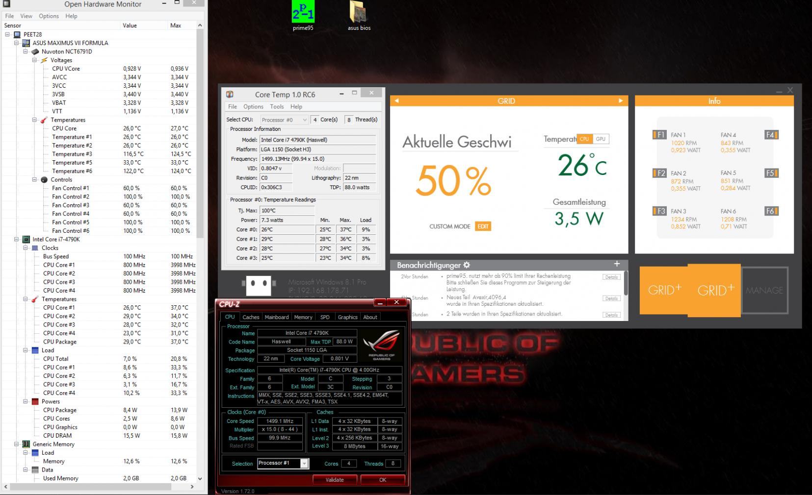Collapse the Clocks node

click(26, 248)
